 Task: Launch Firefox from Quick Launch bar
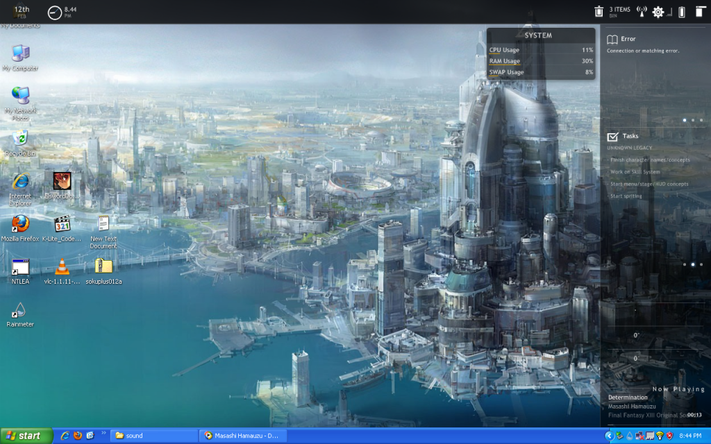(x=78, y=436)
